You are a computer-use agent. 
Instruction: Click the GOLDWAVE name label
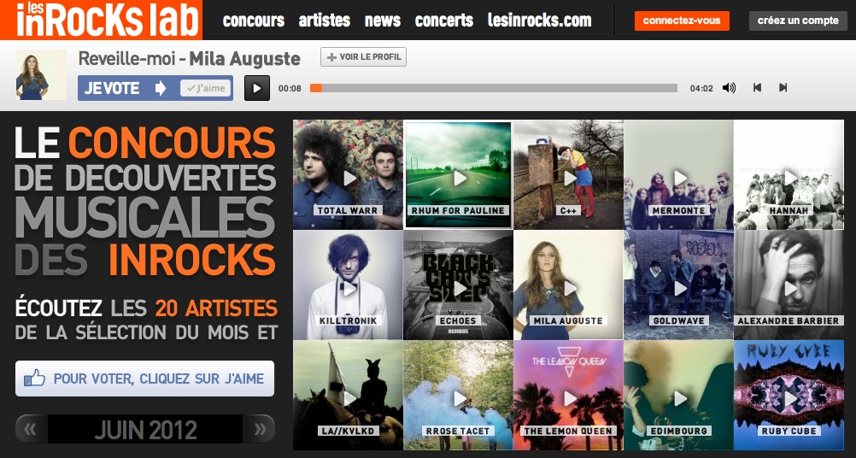pos(678,320)
